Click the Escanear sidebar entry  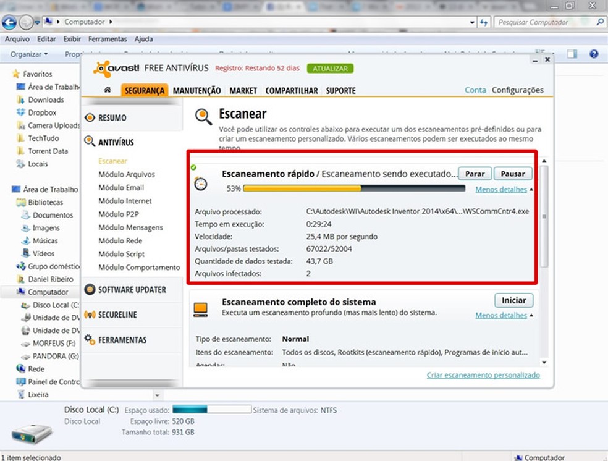click(112, 161)
